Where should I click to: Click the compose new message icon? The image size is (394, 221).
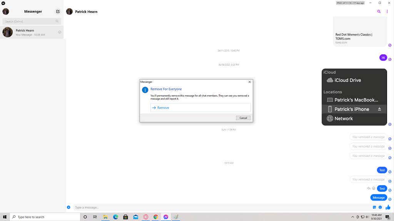[x=58, y=12]
